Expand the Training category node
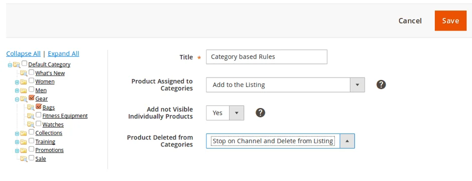The width and height of the screenshot is (472, 181). (x=17, y=142)
